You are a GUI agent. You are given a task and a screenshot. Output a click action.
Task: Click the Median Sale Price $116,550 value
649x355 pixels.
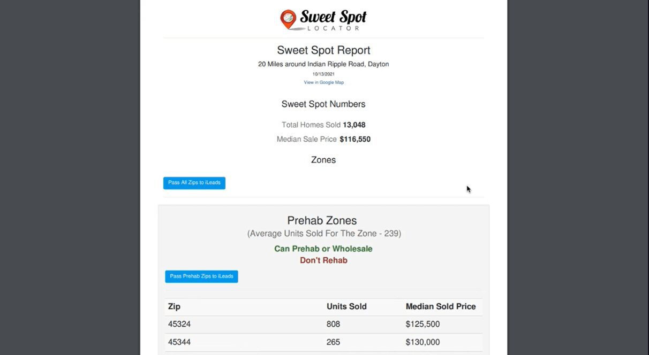355,140
